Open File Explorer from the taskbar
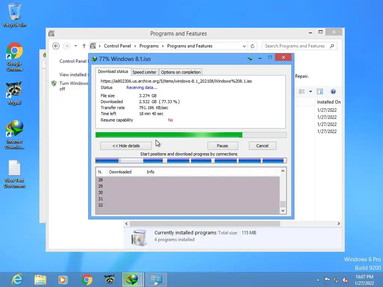Viewport: 383px width, 287px height. tap(40, 280)
